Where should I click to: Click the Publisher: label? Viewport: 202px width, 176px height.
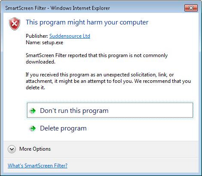(x=37, y=36)
